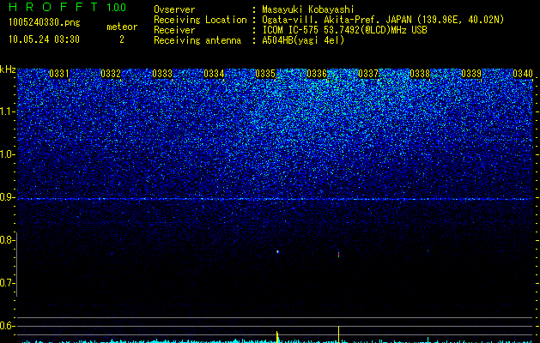Viewport: 540px width, 343px height.
Task: Click the Receiving Location label
Action: click(200, 20)
